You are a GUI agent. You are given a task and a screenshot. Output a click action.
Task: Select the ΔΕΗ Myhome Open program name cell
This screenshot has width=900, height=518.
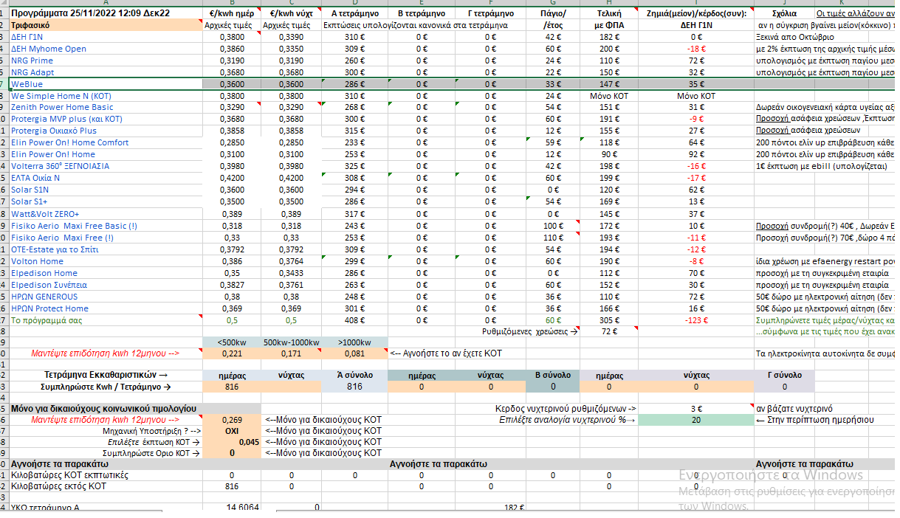(106, 49)
